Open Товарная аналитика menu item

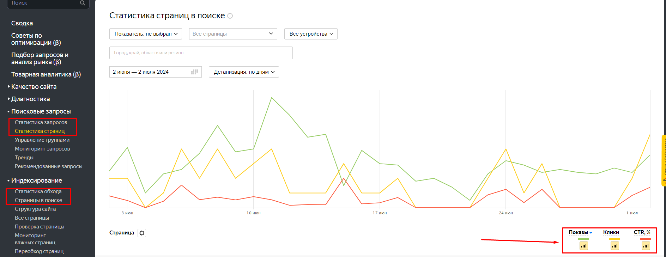point(46,74)
